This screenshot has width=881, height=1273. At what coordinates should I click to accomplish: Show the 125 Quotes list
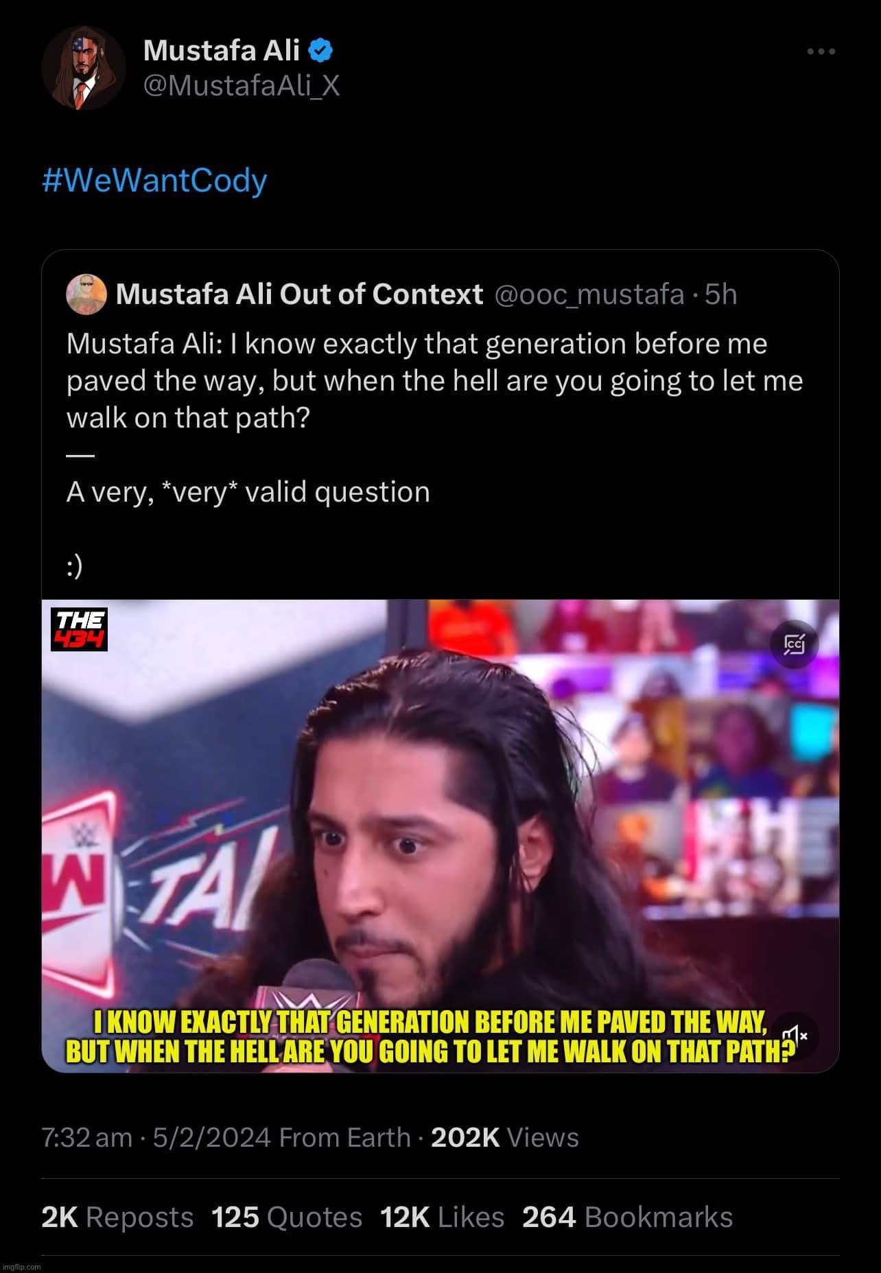tap(287, 1217)
